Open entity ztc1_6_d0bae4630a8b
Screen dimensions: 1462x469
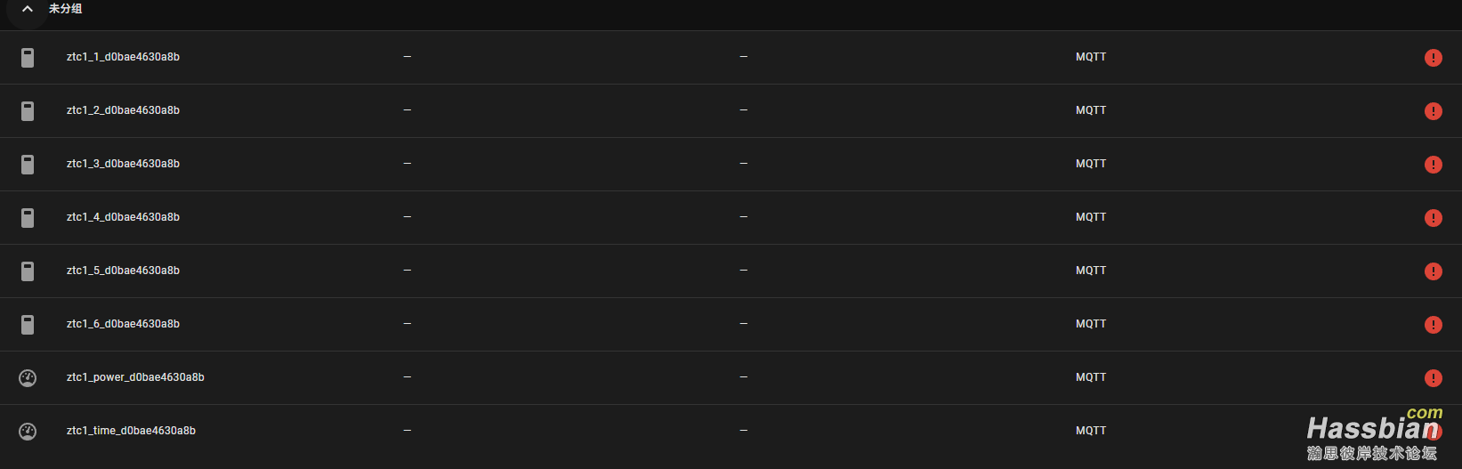[x=123, y=324]
